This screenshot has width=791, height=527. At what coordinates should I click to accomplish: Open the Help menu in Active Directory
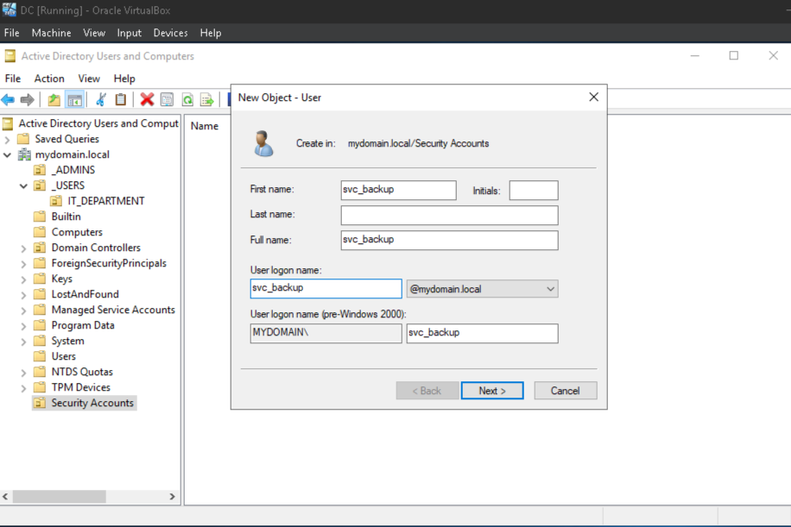(124, 78)
